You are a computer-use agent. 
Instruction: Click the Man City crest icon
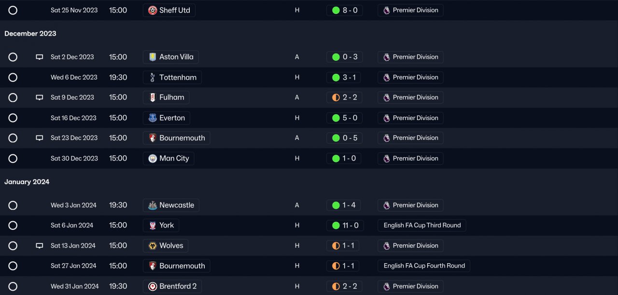click(x=153, y=159)
